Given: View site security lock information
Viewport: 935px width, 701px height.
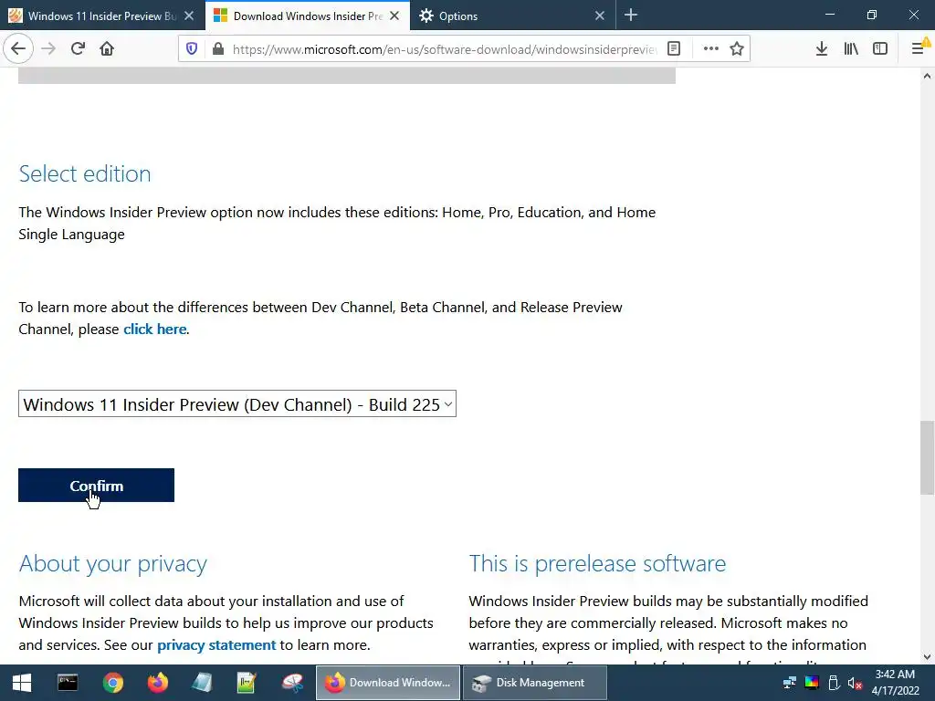Looking at the screenshot, I should pos(218,49).
